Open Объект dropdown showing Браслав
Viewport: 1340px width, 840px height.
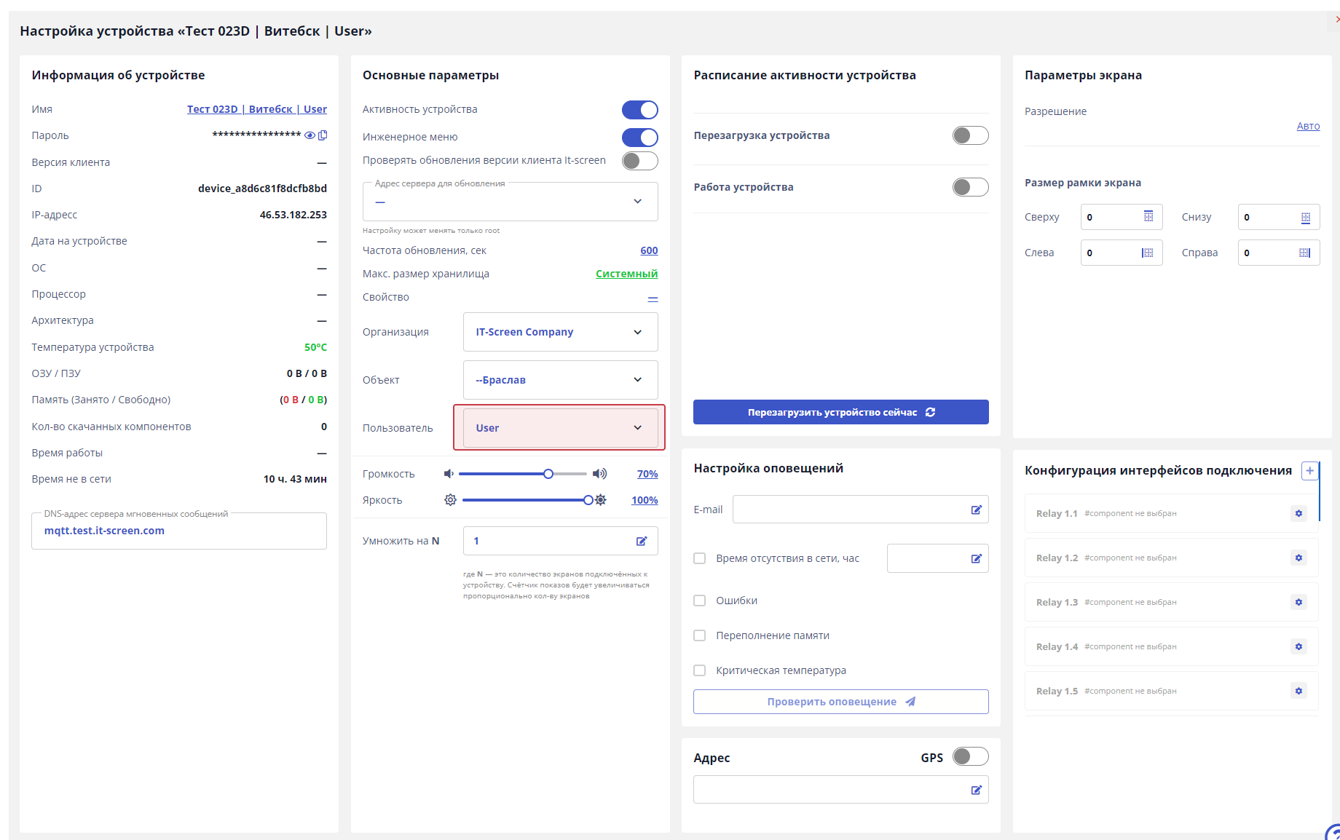pos(561,380)
